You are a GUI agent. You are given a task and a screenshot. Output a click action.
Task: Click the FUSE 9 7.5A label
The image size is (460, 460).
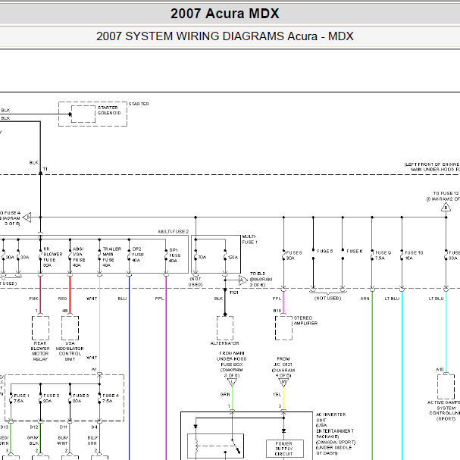(x=383, y=255)
